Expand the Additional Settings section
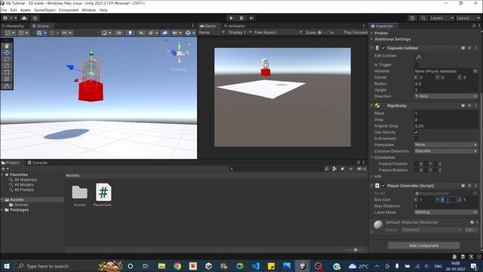 (372, 39)
